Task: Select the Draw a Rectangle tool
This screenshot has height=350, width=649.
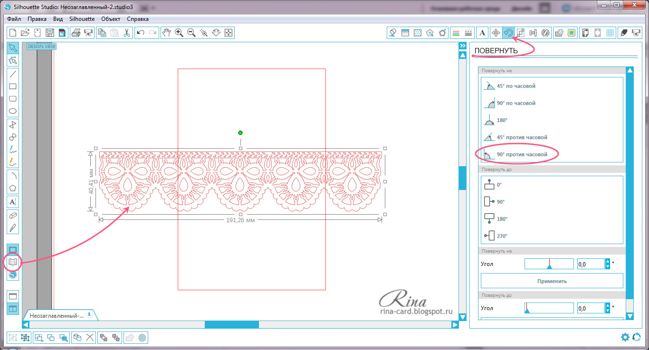Action: (x=13, y=86)
